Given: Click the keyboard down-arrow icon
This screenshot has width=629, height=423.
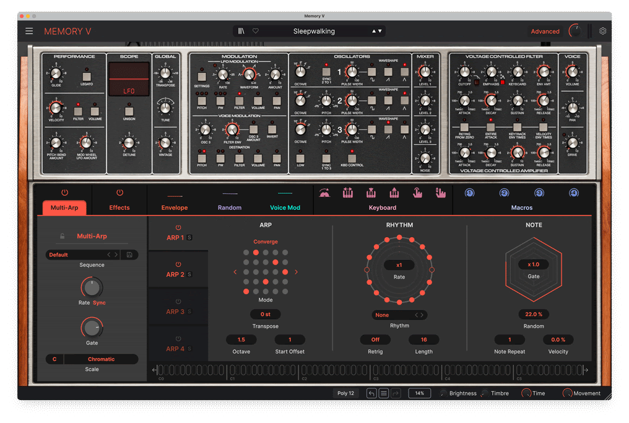Looking at the screenshot, I should point(371,193).
